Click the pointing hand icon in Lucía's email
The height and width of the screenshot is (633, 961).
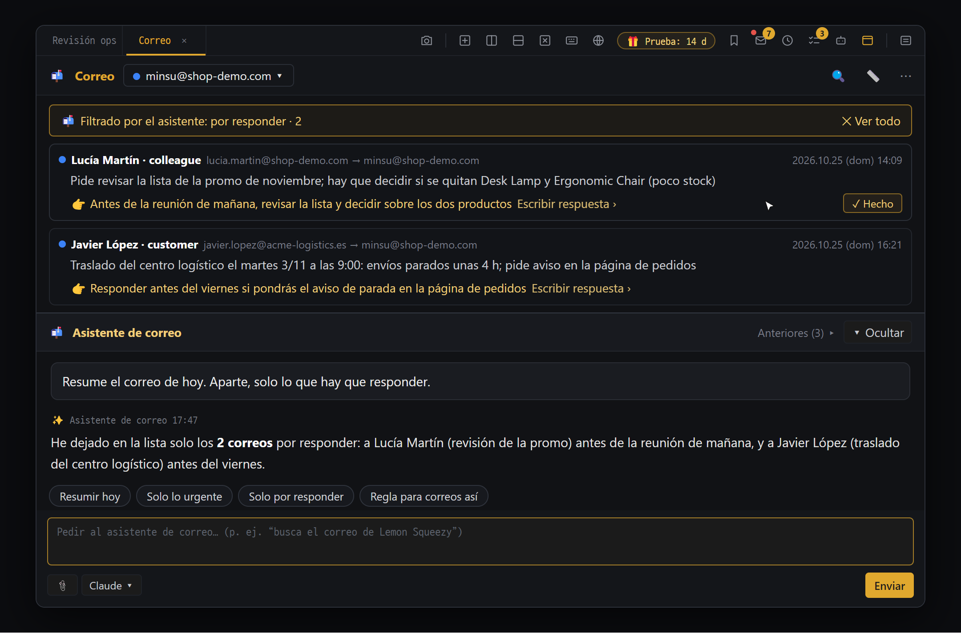click(78, 204)
